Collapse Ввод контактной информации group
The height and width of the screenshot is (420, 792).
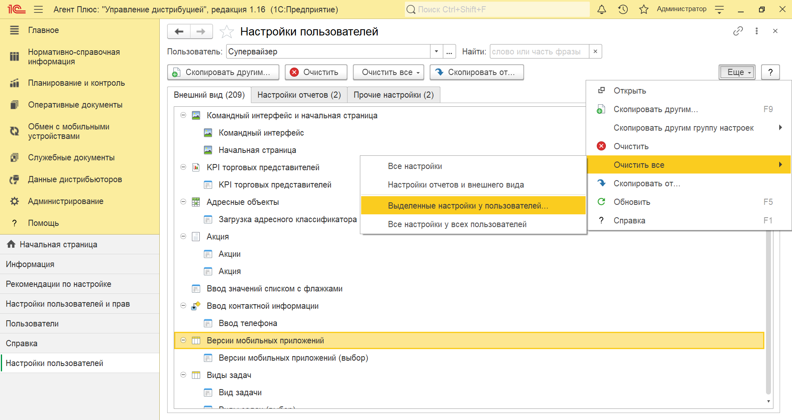pyautogui.click(x=183, y=306)
